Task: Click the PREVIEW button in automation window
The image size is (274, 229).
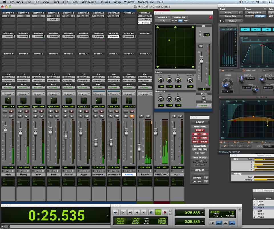Action: pos(197,178)
